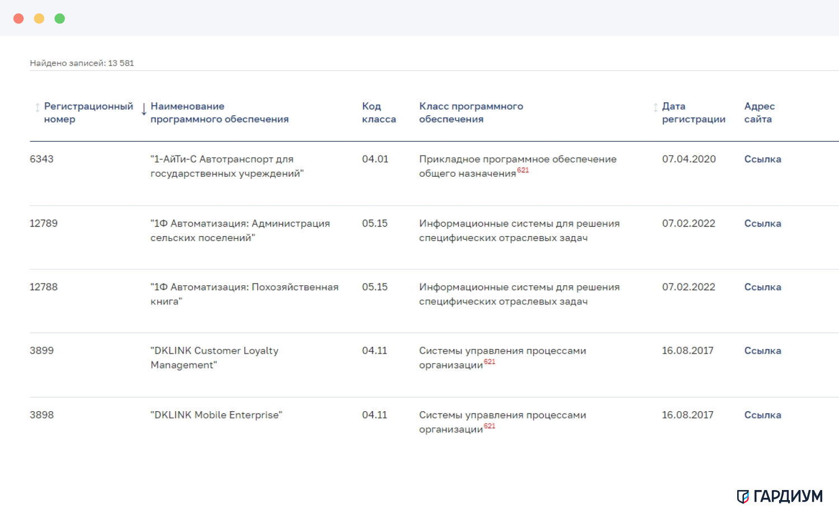Open Ссылка link for record 12789
This screenshot has width=839, height=518.
pyautogui.click(x=762, y=224)
